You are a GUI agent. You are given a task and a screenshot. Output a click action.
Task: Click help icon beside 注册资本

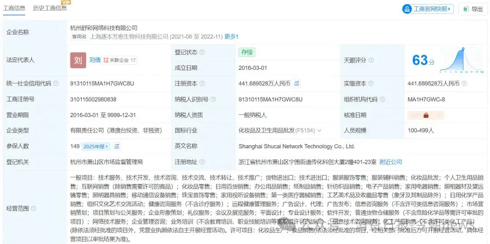point(202,84)
